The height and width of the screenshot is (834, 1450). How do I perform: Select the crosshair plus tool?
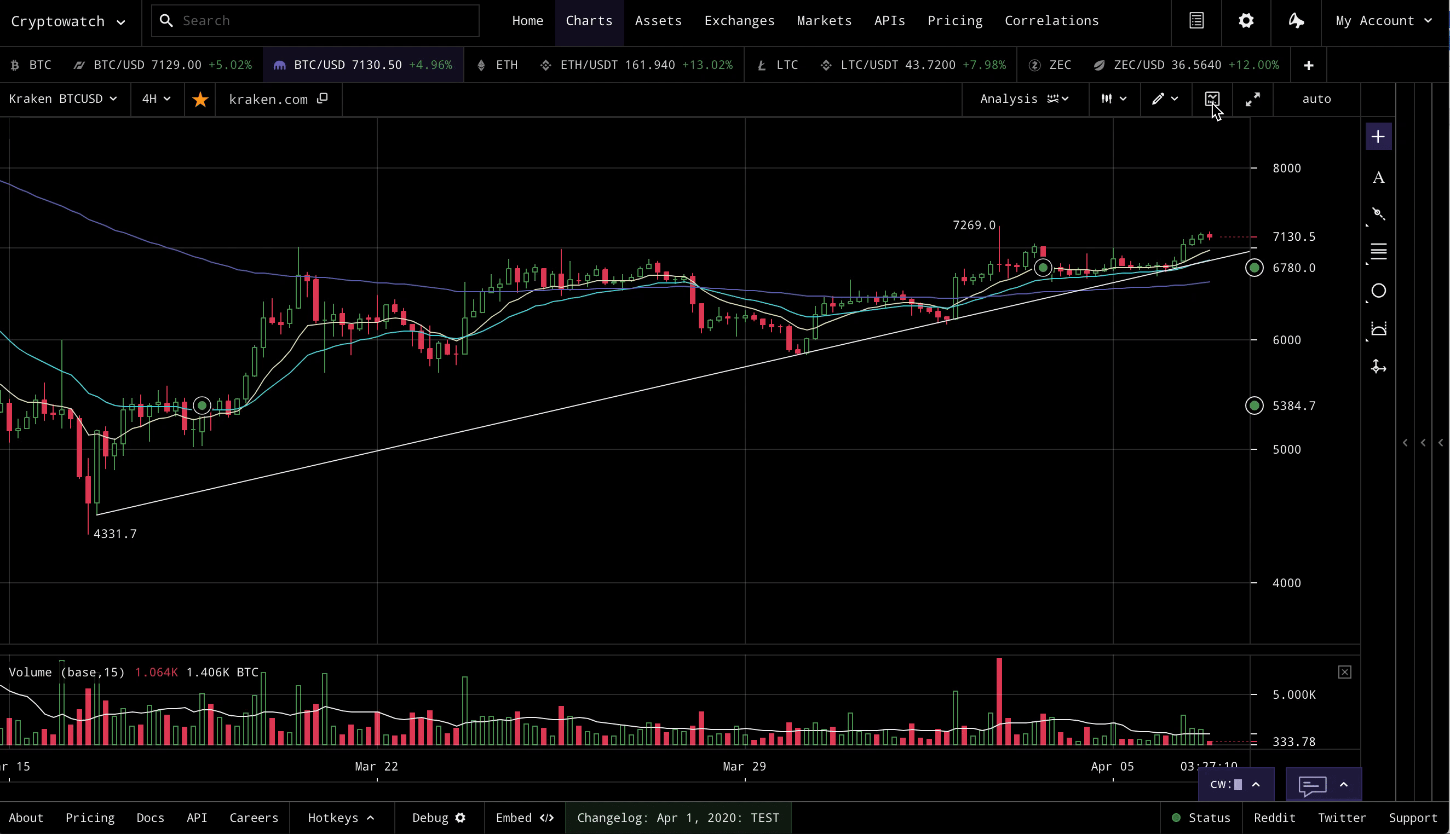coord(1378,136)
